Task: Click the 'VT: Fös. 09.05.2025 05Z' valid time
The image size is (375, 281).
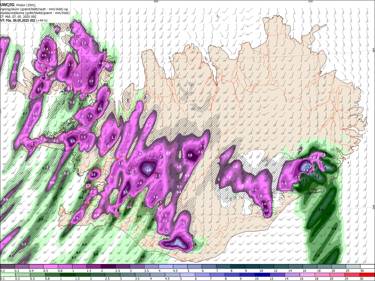Action: 18,20
